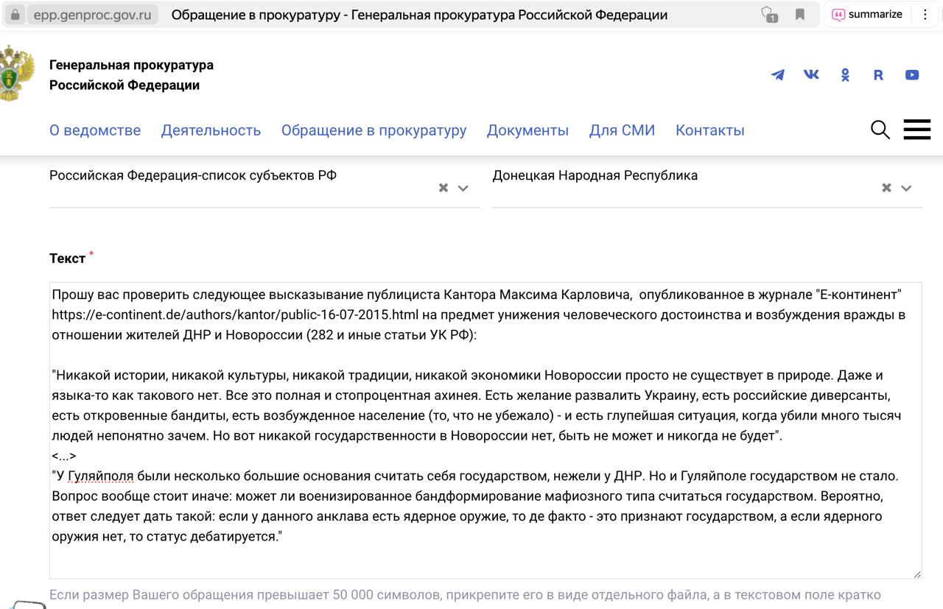Viewport: 943px width, 609px height.
Task: Open the О ведомстве menu
Action: coord(95,130)
